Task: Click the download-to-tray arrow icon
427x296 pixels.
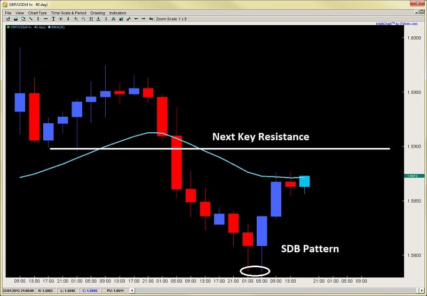Action: pos(98,19)
